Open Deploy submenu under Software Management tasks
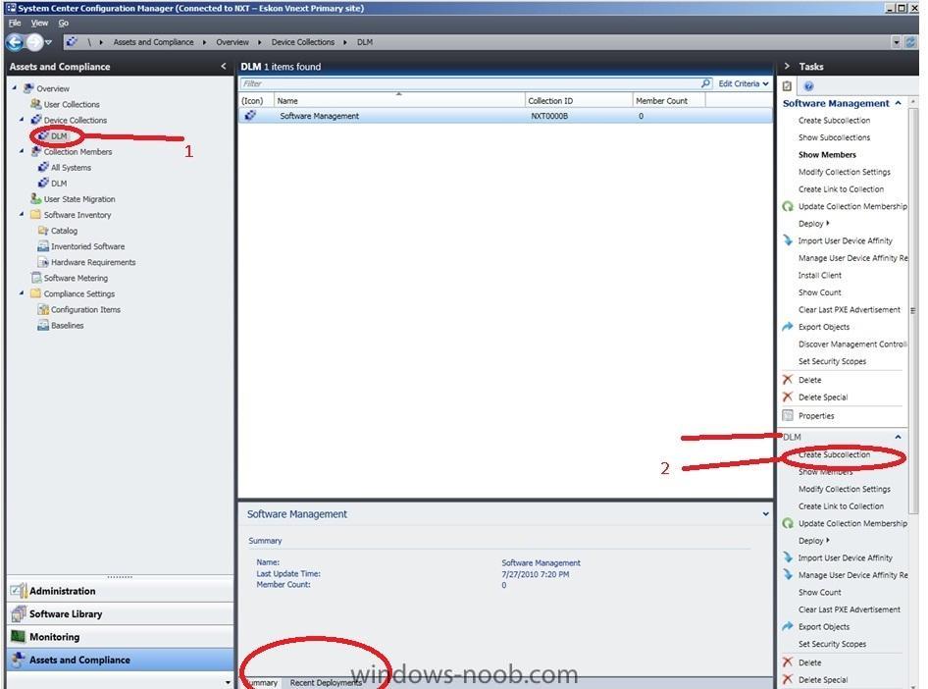 coord(814,224)
